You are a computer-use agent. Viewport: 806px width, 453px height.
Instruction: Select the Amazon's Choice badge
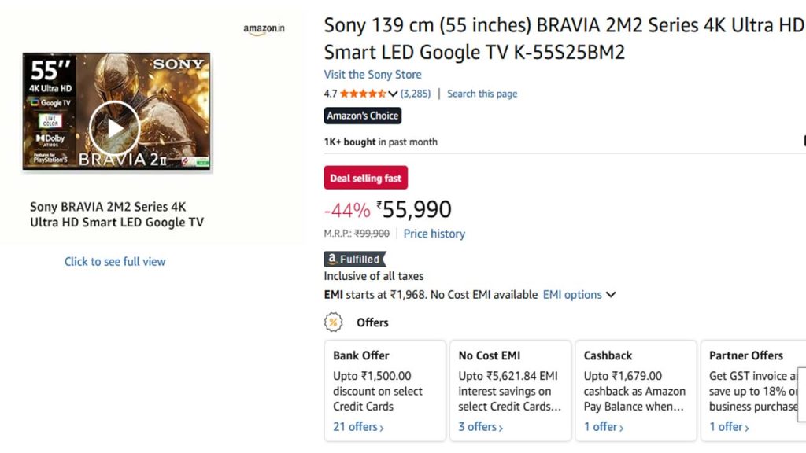[x=363, y=116]
